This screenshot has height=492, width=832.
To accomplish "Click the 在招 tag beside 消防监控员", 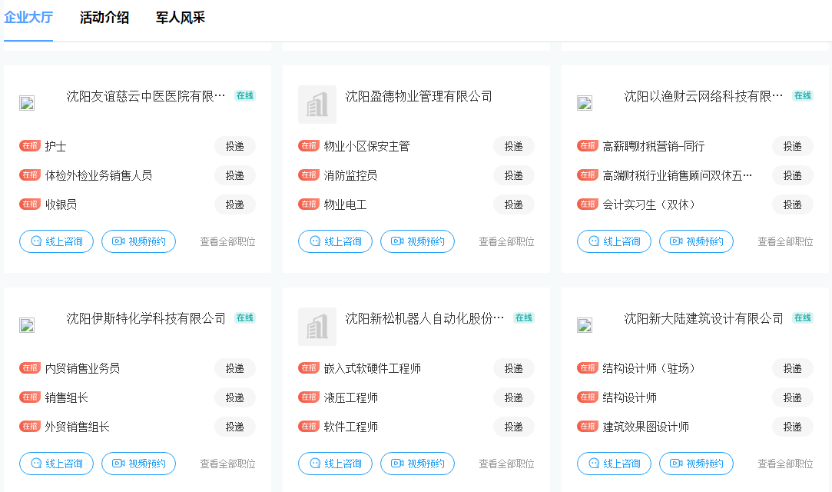I will pyautogui.click(x=309, y=175).
